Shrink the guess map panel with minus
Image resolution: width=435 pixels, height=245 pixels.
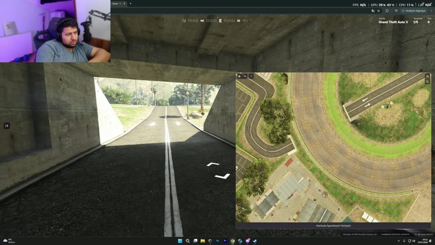[245, 76]
